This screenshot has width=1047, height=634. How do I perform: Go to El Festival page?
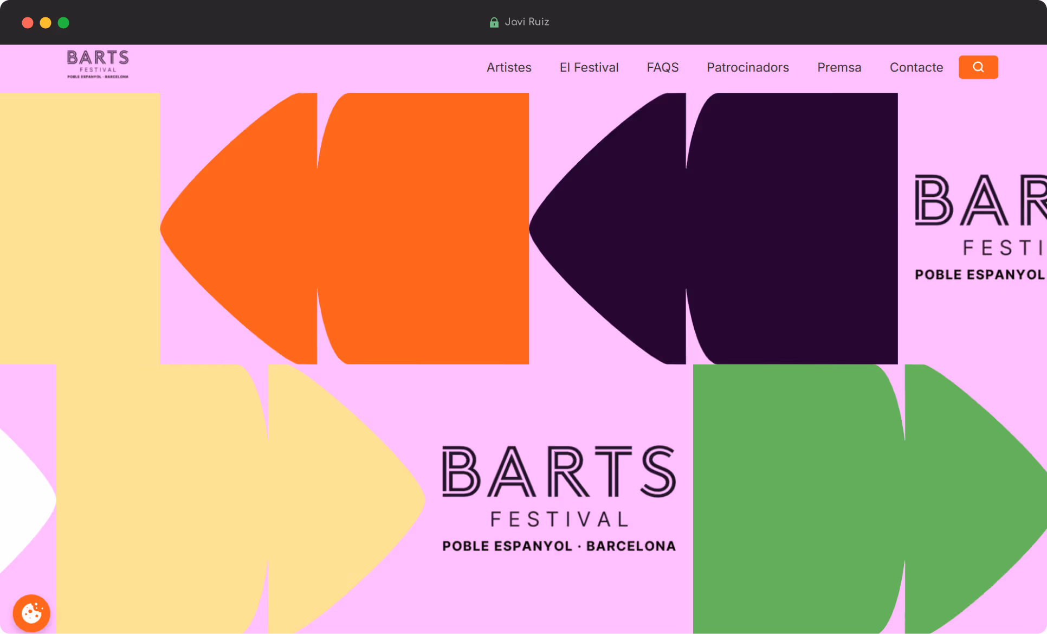[x=589, y=67]
